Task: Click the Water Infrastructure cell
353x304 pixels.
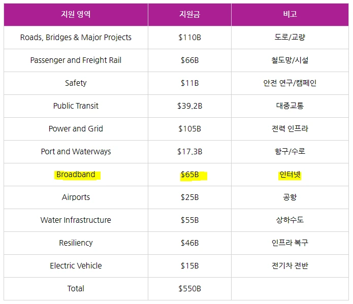Action: pyautogui.click(x=76, y=220)
